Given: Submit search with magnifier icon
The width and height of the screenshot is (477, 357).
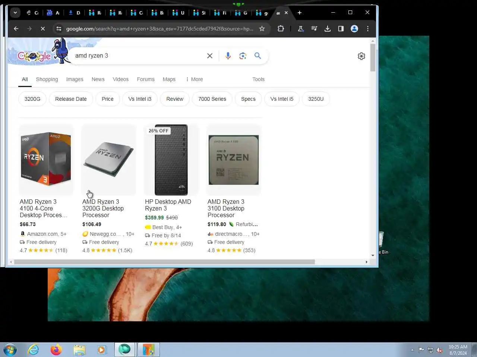Looking at the screenshot, I should click(258, 56).
